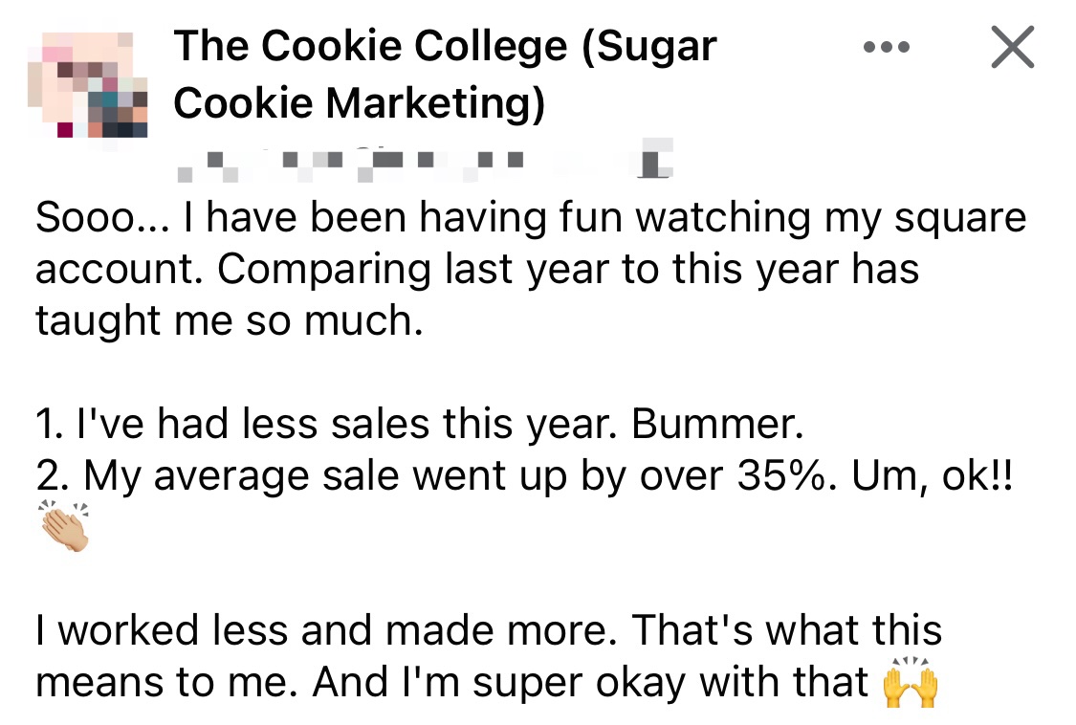
Task: Click the raised hands emoji
Action: tap(908, 683)
